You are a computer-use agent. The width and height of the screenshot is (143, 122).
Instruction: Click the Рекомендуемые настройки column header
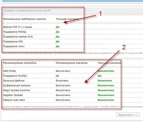[20, 63]
